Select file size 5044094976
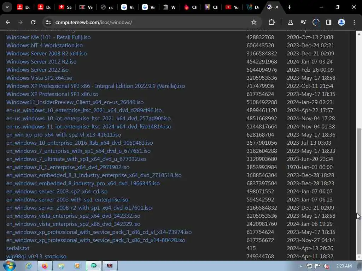 (262, 70)
